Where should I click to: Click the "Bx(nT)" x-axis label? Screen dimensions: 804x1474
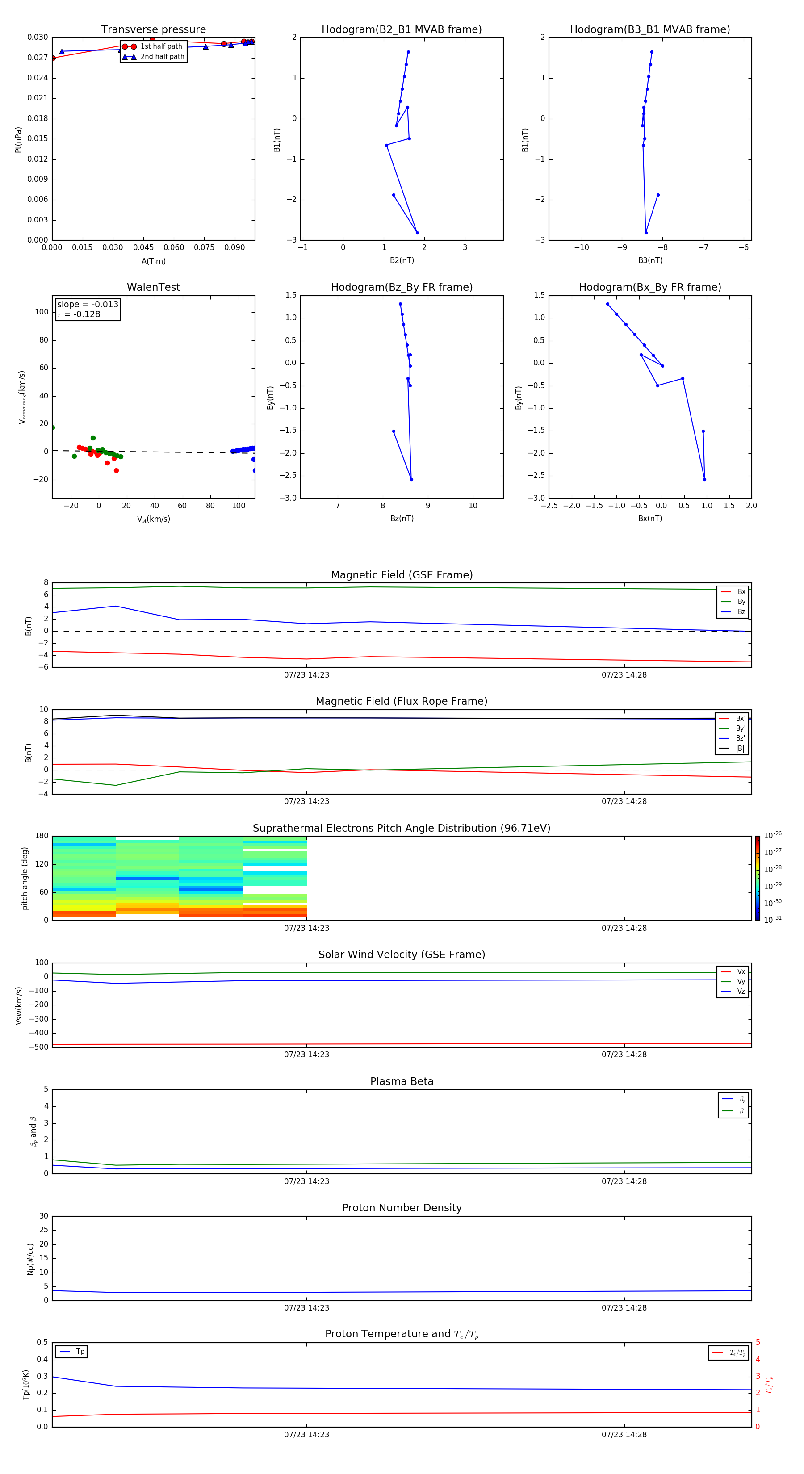(650, 519)
